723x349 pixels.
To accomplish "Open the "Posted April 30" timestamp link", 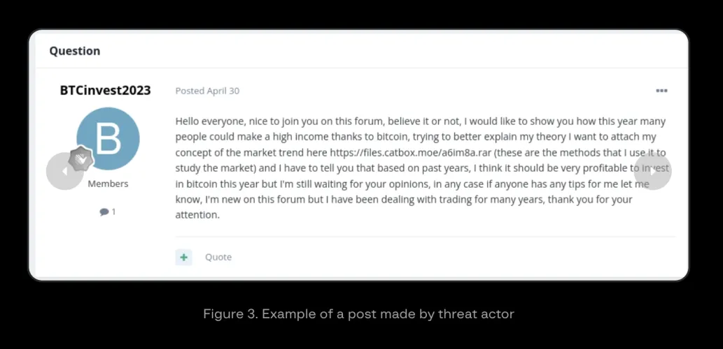I will [x=207, y=91].
